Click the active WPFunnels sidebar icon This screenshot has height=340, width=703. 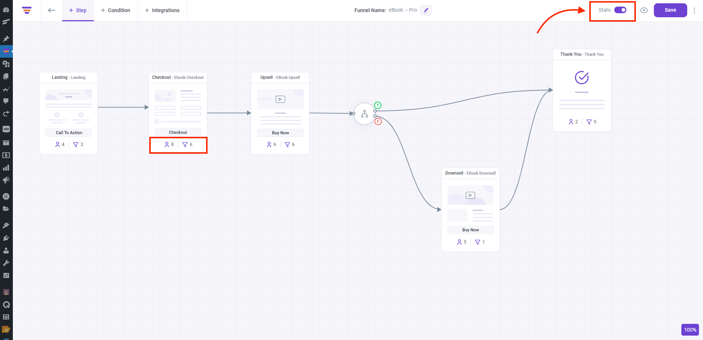tap(6, 51)
